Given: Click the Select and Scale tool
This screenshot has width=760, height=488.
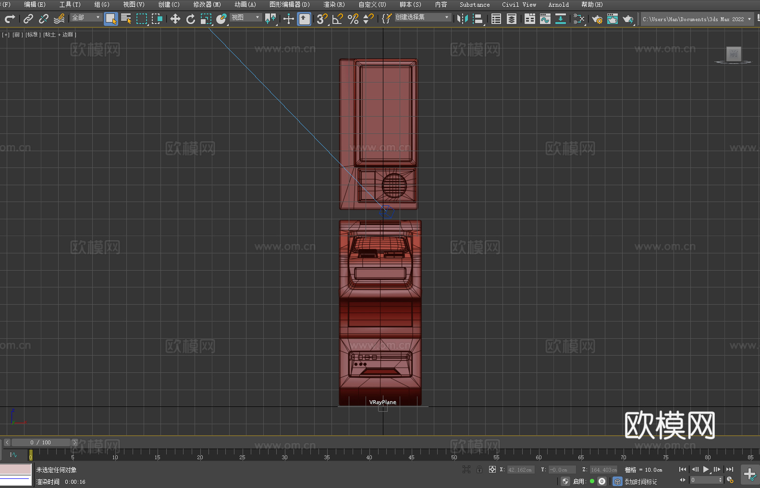Looking at the screenshot, I should tap(206, 19).
